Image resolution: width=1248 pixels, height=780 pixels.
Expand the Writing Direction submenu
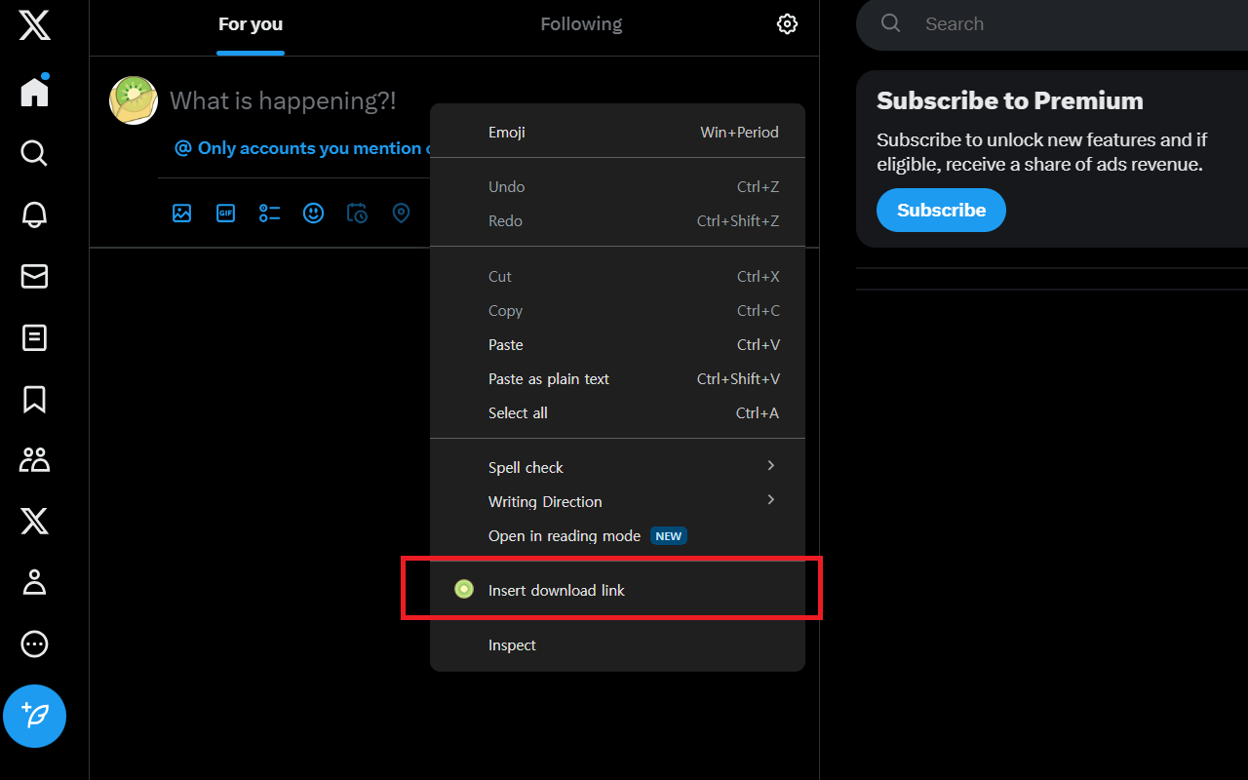545,501
